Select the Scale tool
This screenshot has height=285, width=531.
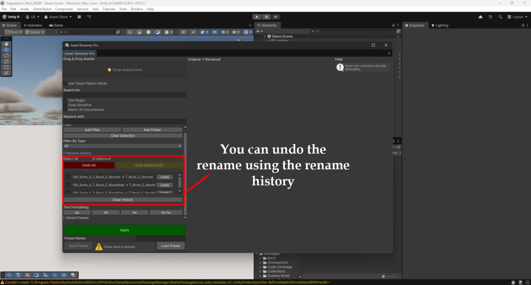6,61
